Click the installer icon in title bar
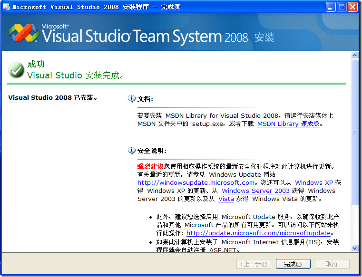The image size is (362, 277). 6,7
